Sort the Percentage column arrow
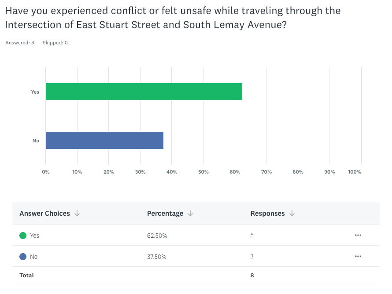This screenshot has width=392, height=294. pos(190,214)
